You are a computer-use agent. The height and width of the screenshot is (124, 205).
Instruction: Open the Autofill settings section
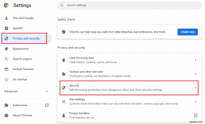click(17, 28)
